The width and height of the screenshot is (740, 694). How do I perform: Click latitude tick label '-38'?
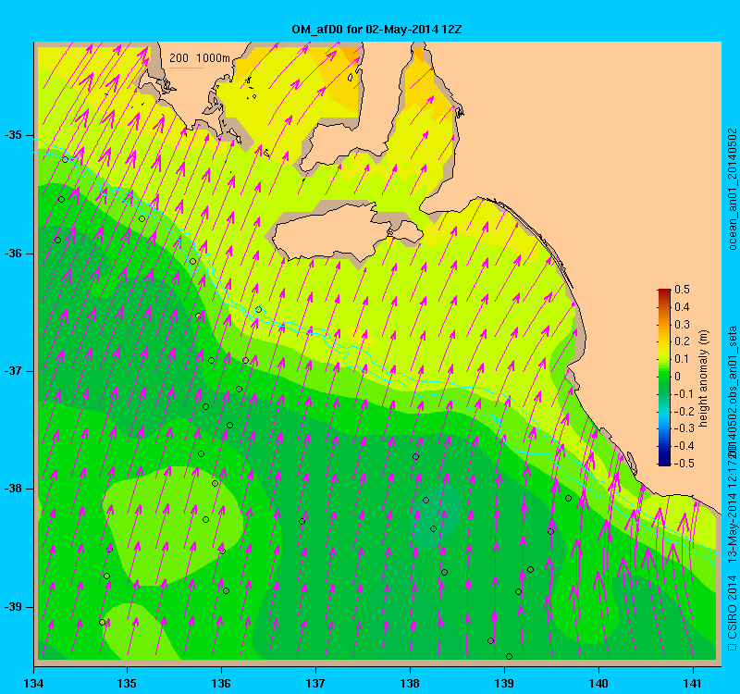click(x=13, y=489)
